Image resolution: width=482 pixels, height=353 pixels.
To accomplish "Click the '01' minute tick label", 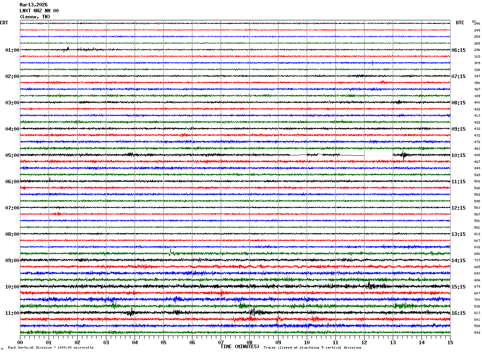I will (49, 342).
